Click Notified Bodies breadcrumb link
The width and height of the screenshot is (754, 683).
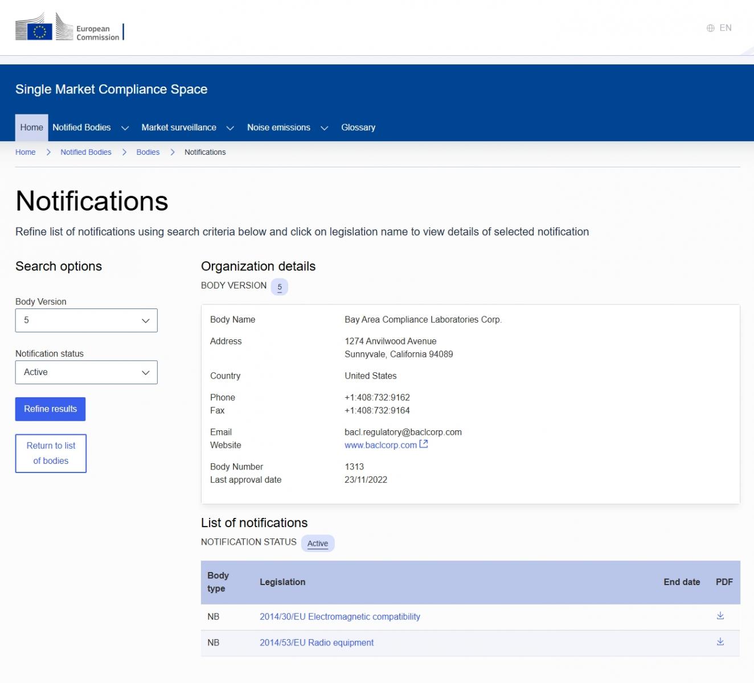click(85, 152)
